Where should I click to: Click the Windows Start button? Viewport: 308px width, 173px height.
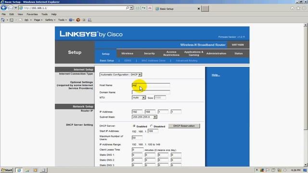(x=7, y=170)
